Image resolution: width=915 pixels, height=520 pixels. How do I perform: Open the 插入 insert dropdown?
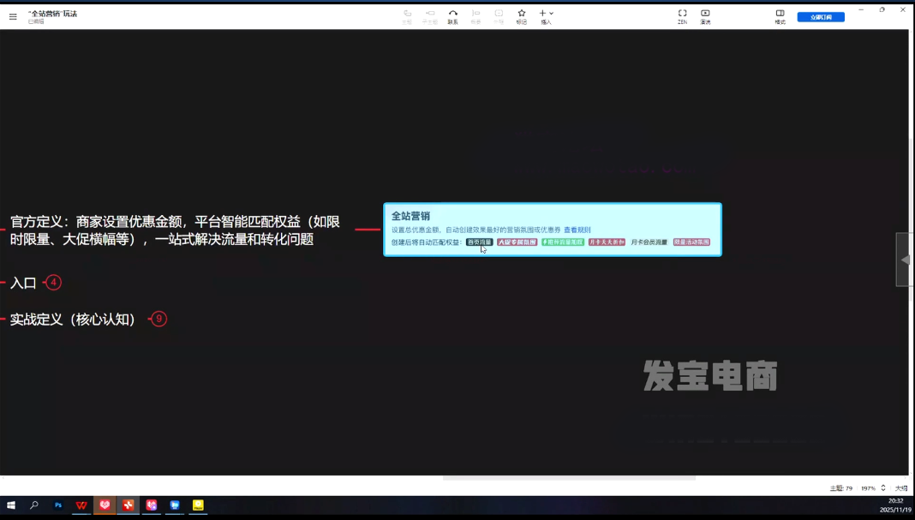(546, 16)
